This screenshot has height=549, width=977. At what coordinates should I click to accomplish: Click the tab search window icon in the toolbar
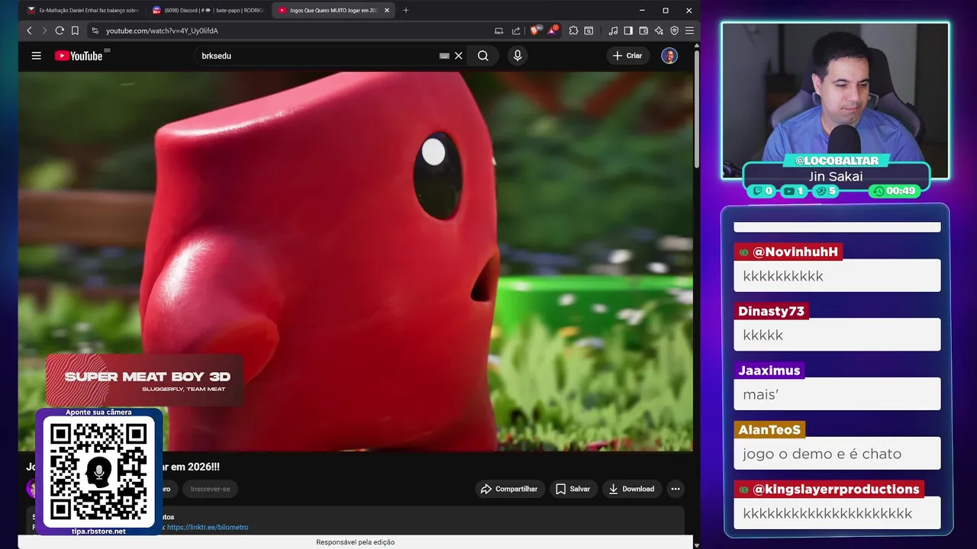tap(588, 30)
